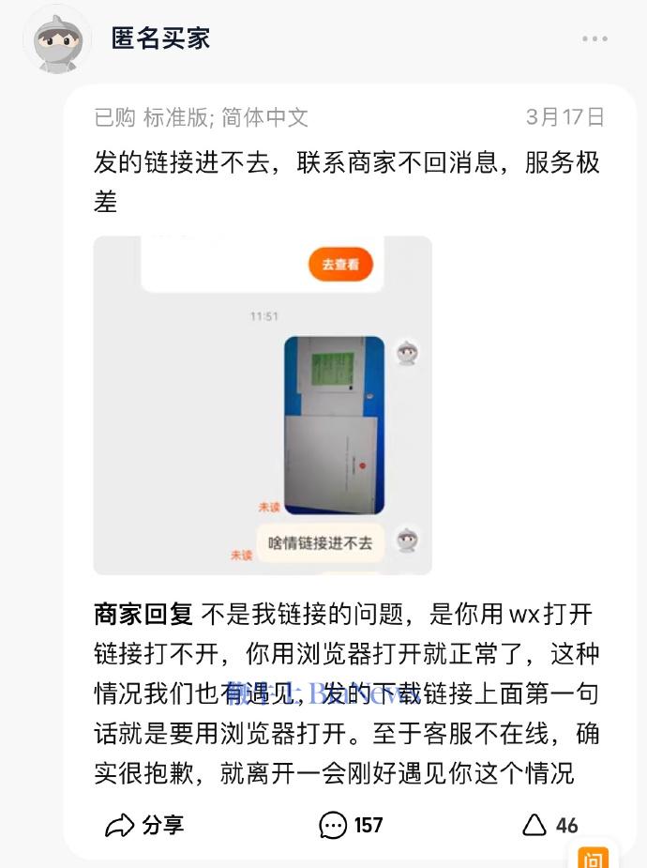Open the three-dot more options menu
The height and width of the screenshot is (868, 647).
(594, 38)
